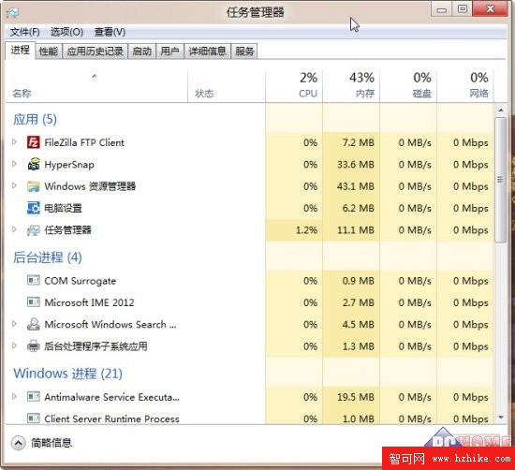Sort by the 磁盘 column header

[x=408, y=86]
